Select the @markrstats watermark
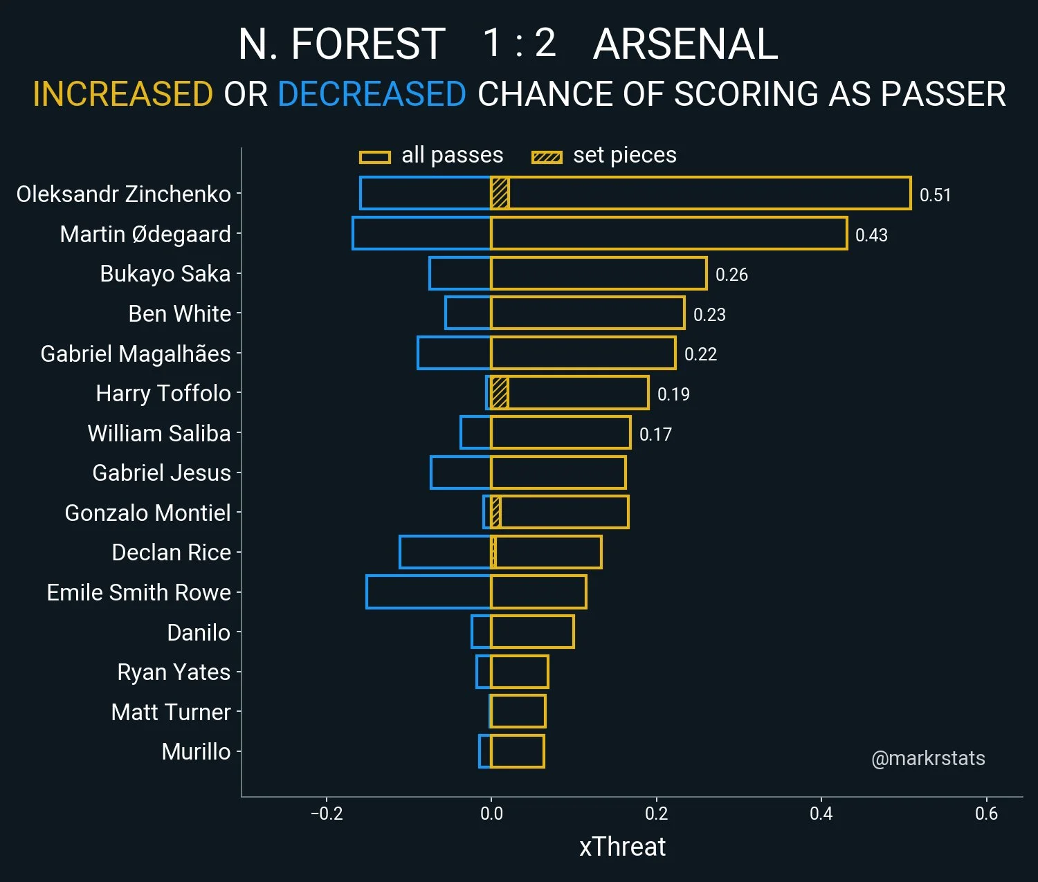 928,758
